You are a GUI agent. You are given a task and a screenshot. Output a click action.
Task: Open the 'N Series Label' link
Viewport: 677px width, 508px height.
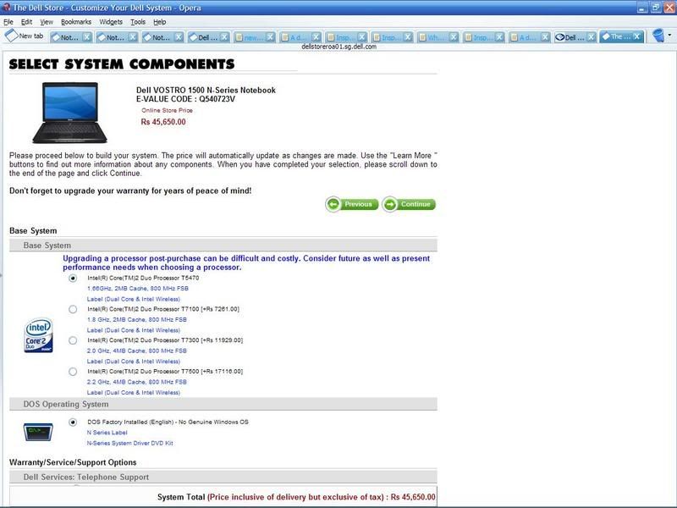(107, 433)
